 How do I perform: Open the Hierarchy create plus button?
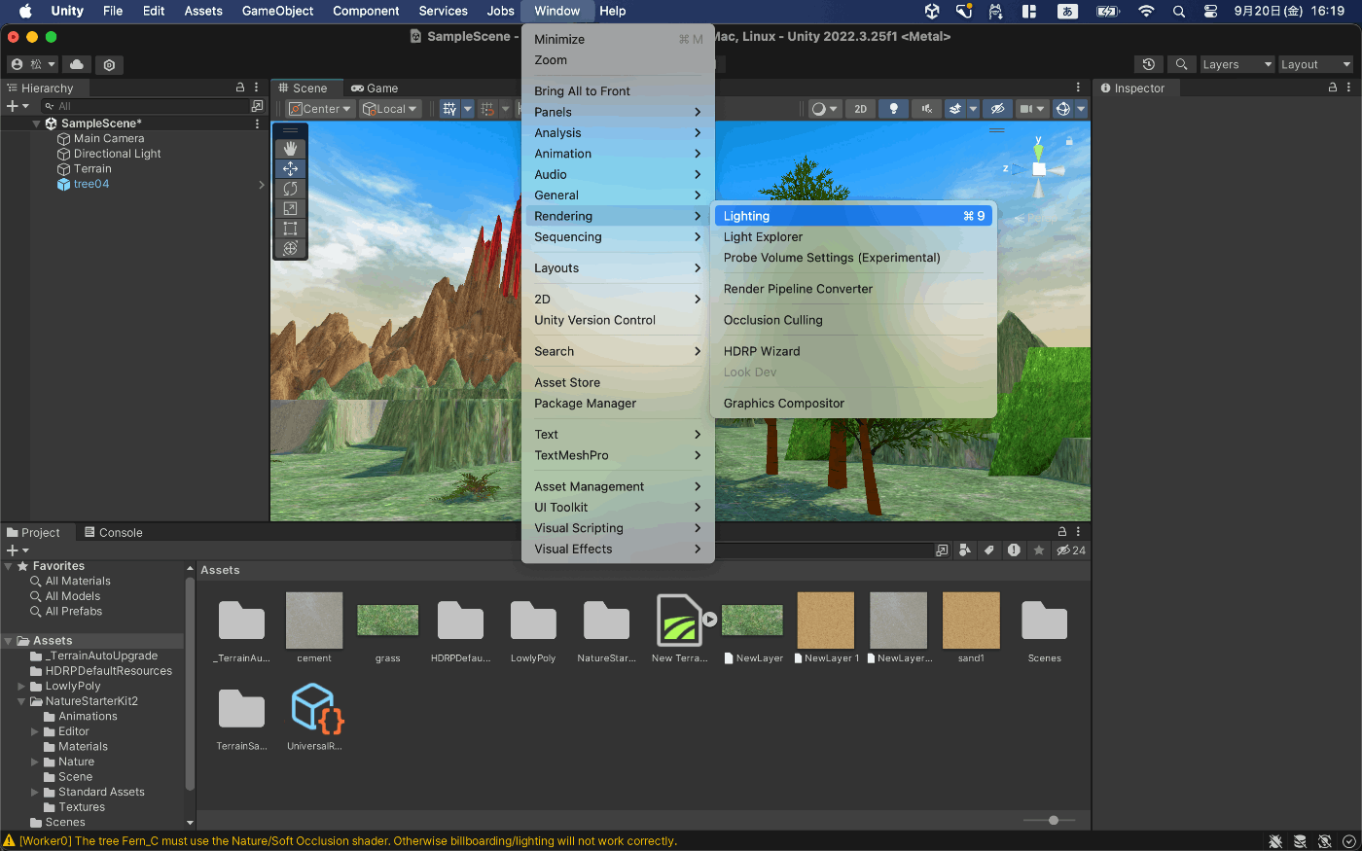[18, 106]
